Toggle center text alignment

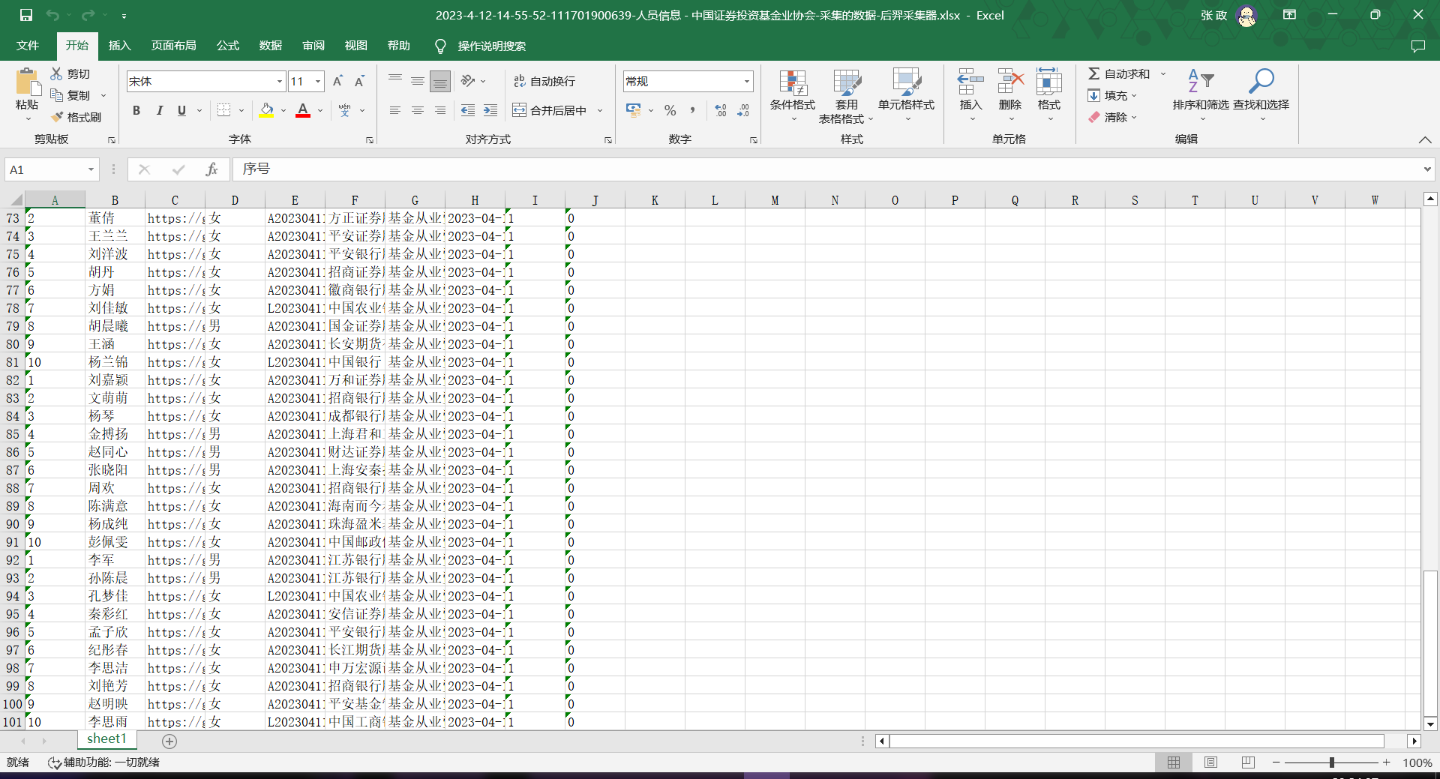tap(418, 110)
